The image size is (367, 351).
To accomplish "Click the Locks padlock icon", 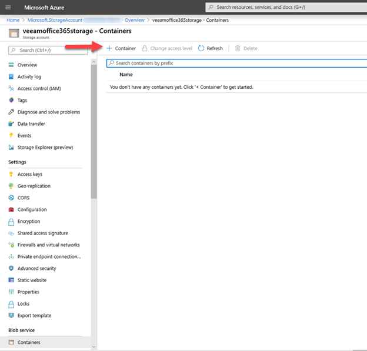I will 11,304.
